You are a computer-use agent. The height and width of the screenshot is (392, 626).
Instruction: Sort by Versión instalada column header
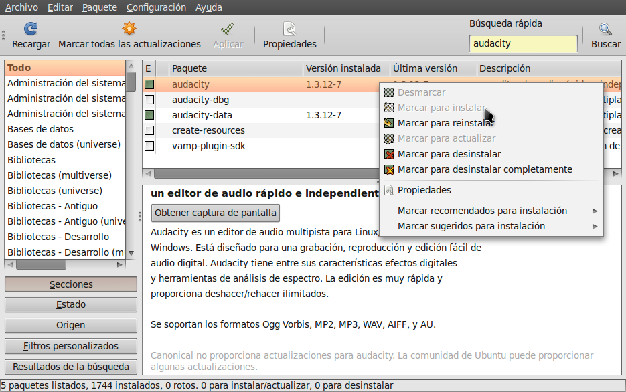point(347,68)
